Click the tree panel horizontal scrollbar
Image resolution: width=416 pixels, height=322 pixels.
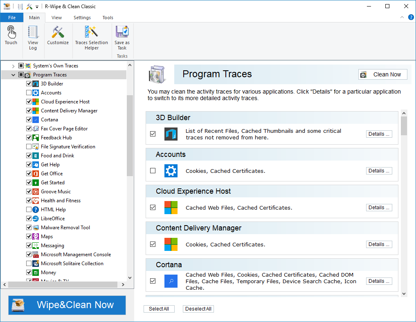(63, 285)
